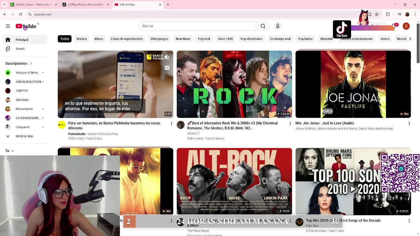The image size is (420, 236).
Task: Open the IShowSpeed subscription
Action: [25, 109]
